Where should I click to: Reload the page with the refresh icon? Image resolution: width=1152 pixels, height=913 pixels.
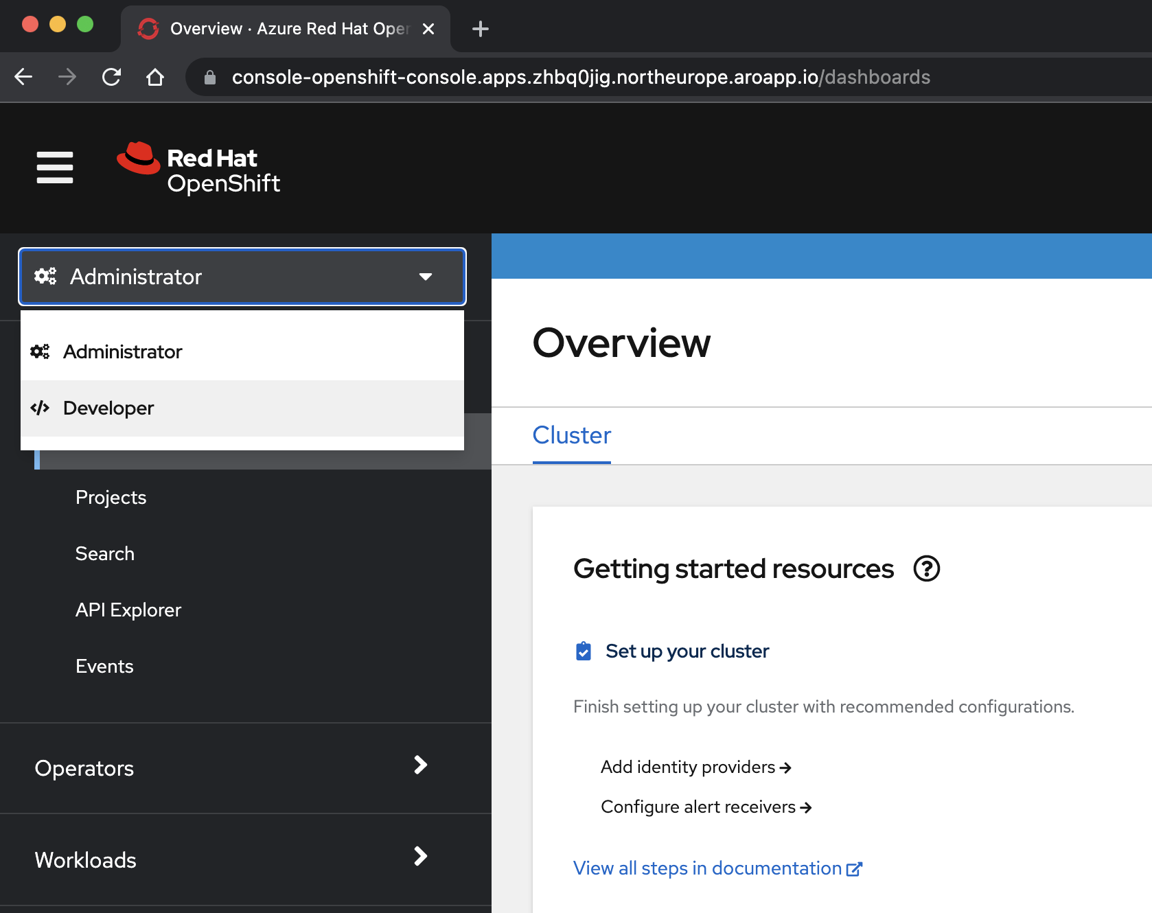(111, 77)
